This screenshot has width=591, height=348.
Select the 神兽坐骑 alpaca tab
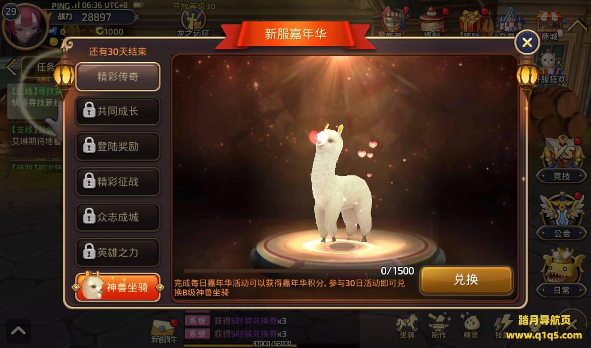pyautogui.click(x=118, y=288)
